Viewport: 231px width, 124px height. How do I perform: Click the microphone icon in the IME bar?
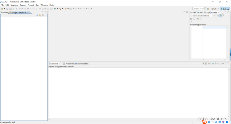click(x=216, y=122)
